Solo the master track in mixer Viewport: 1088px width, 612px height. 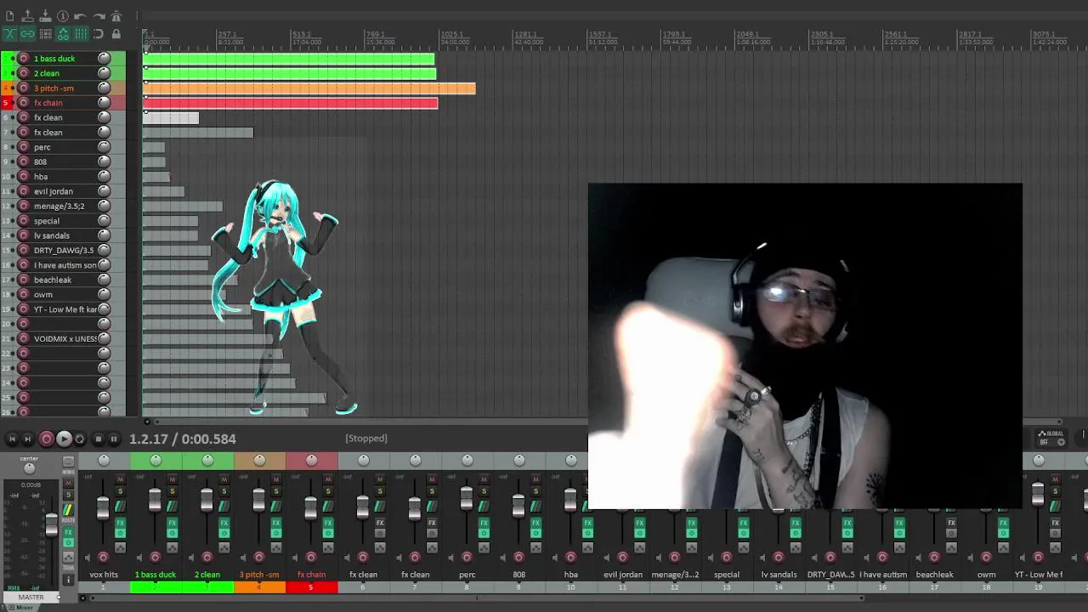[x=68, y=495]
